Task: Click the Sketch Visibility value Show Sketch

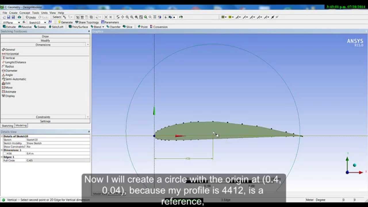Action: 58,143
